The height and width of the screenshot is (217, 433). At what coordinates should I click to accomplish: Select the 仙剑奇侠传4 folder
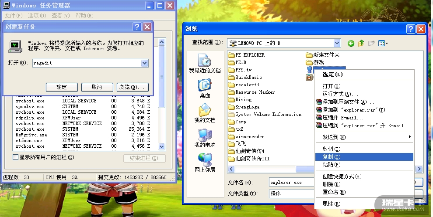click(247, 151)
